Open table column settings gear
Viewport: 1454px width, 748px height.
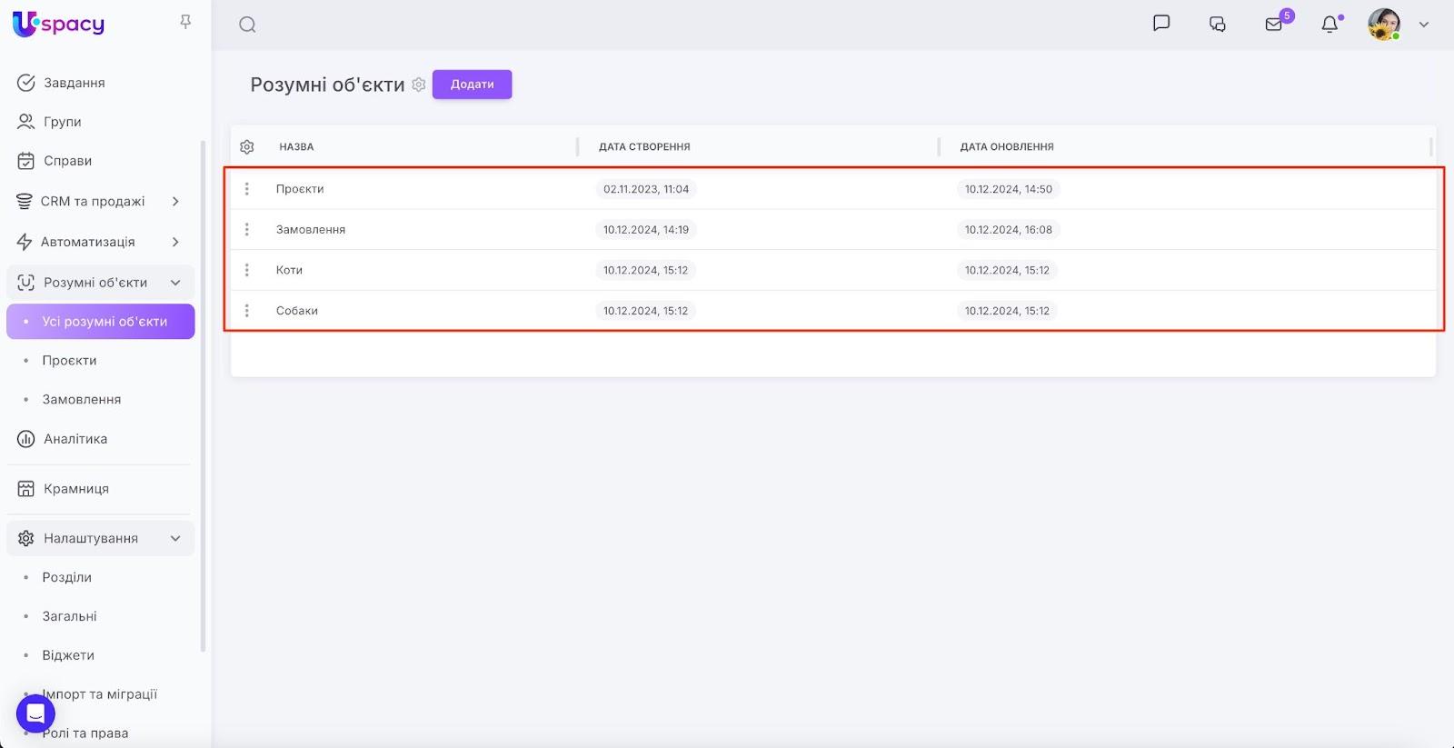click(x=247, y=146)
